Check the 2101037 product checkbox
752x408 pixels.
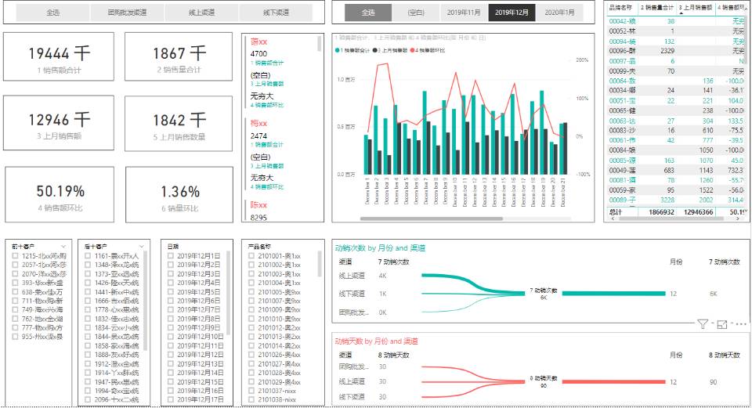point(251,390)
